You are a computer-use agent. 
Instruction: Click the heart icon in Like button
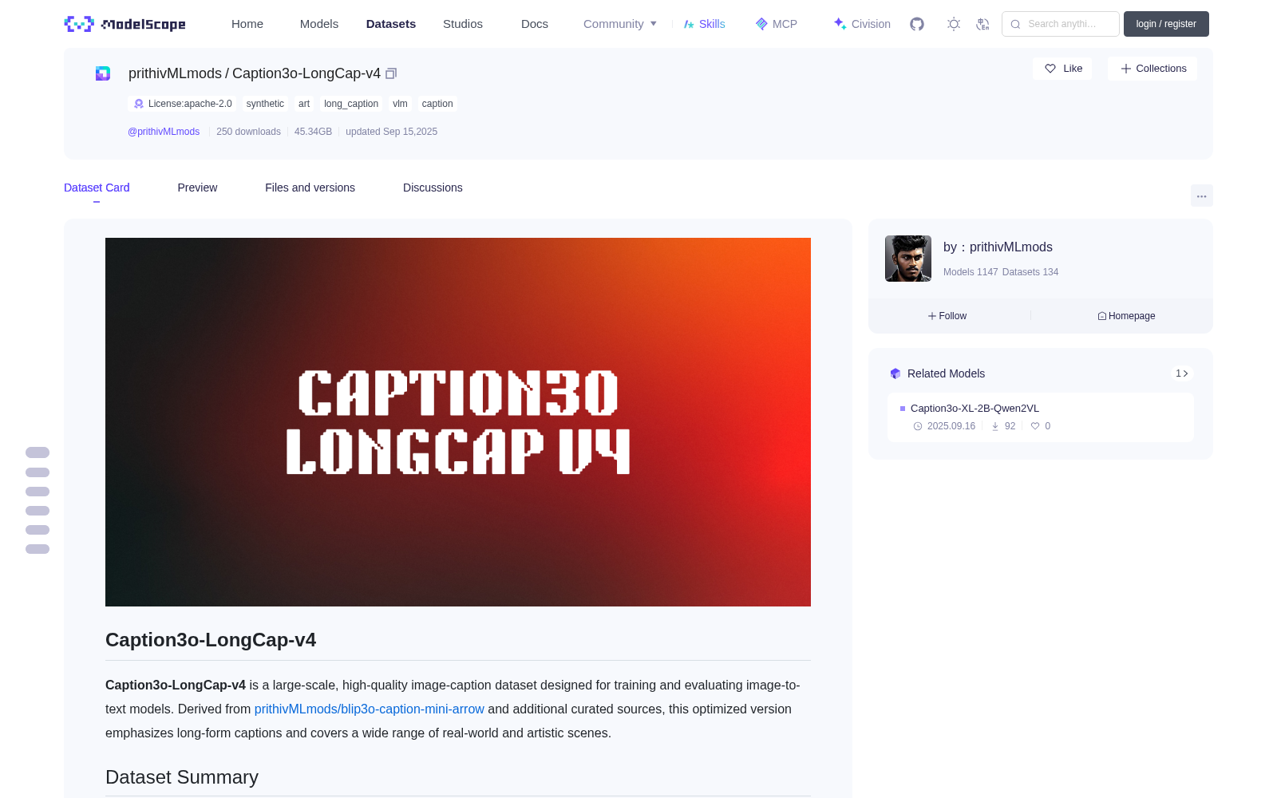(1050, 69)
